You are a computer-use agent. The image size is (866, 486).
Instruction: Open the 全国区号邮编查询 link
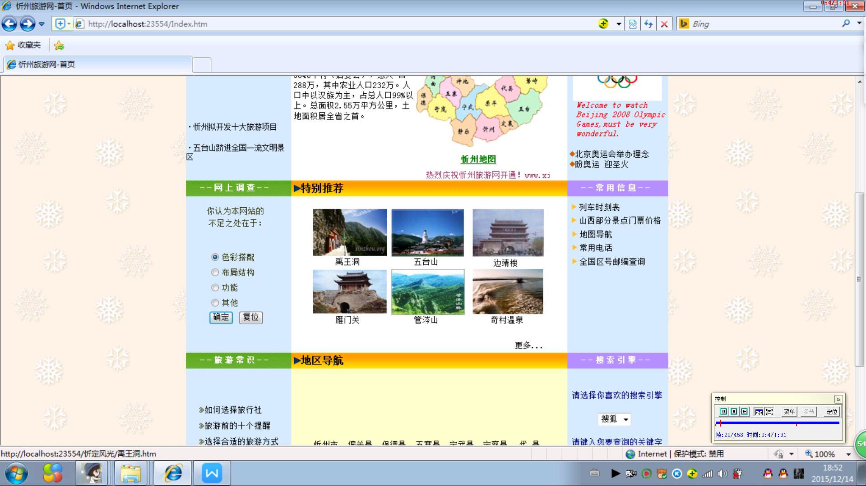pos(612,262)
